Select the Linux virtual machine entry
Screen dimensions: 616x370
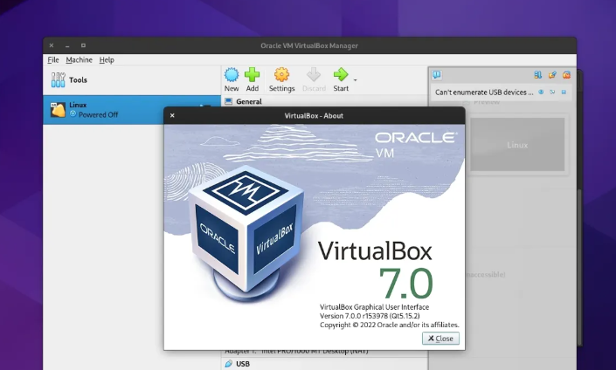tap(132, 110)
